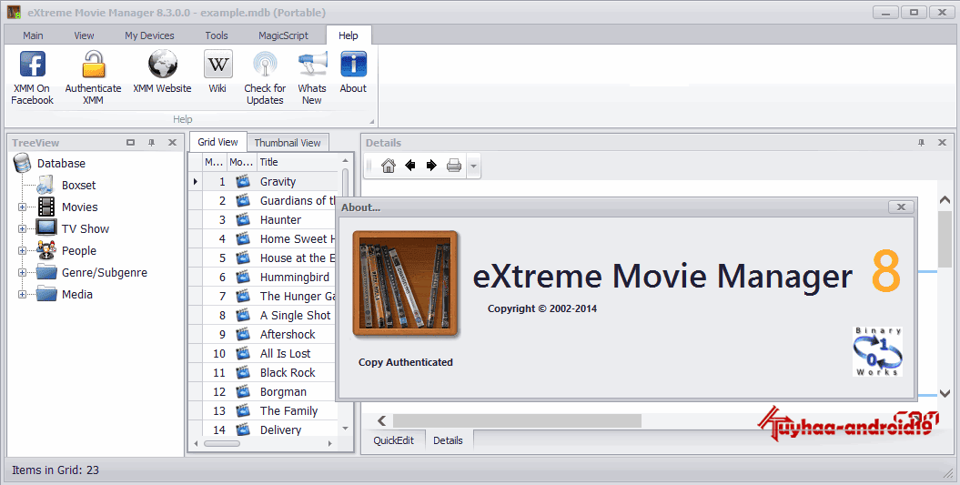Click the movie icon in Gravity row
This screenshot has width=960, height=485.
pyautogui.click(x=243, y=181)
